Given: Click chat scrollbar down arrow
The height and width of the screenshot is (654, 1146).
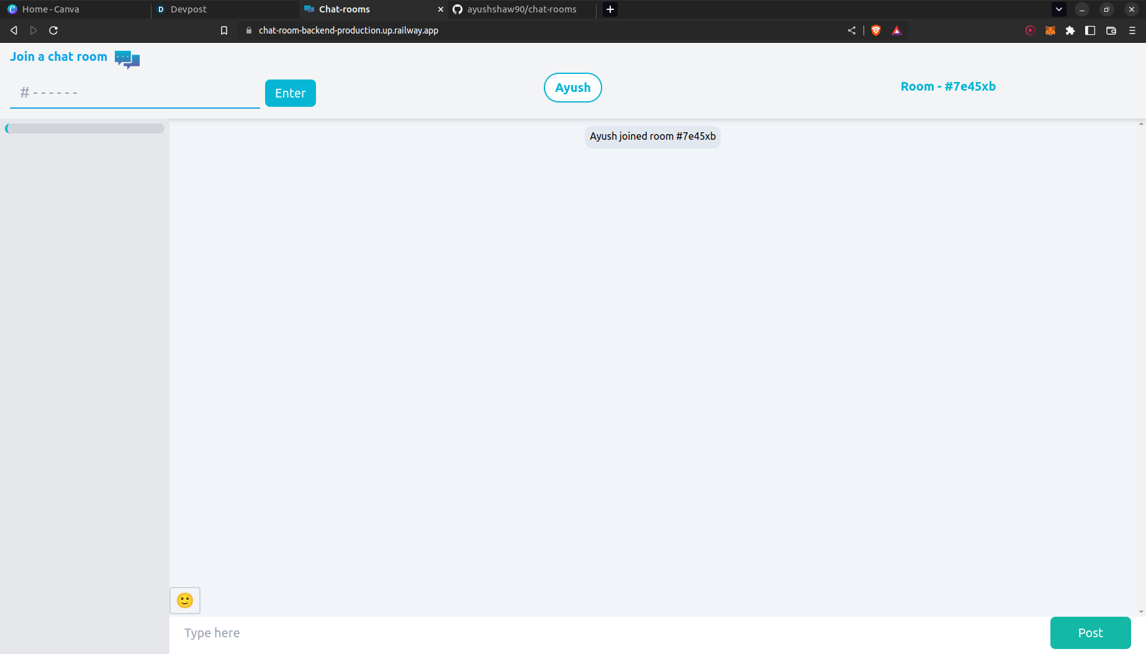Looking at the screenshot, I should [1141, 612].
